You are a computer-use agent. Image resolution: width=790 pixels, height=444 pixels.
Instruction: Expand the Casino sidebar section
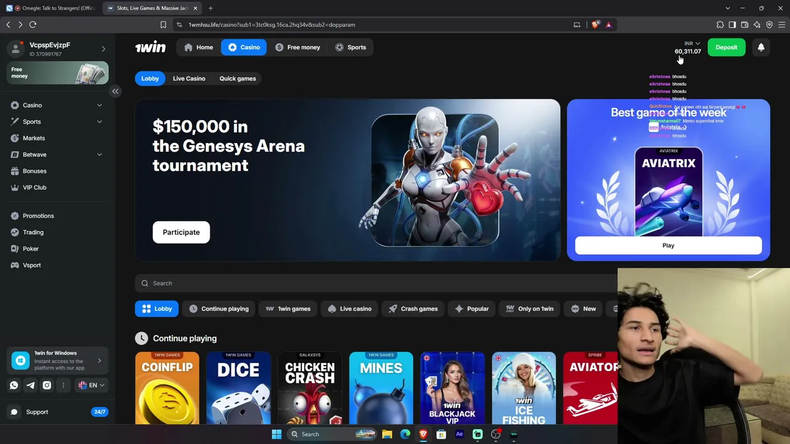pos(99,105)
